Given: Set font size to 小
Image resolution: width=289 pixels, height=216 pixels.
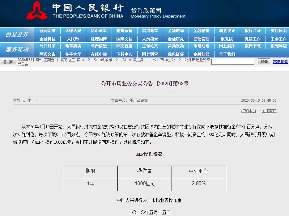Looking at the screenshot, I should click(x=35, y=101).
